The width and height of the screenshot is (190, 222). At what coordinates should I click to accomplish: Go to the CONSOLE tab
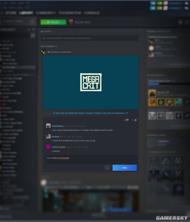point(92,13)
